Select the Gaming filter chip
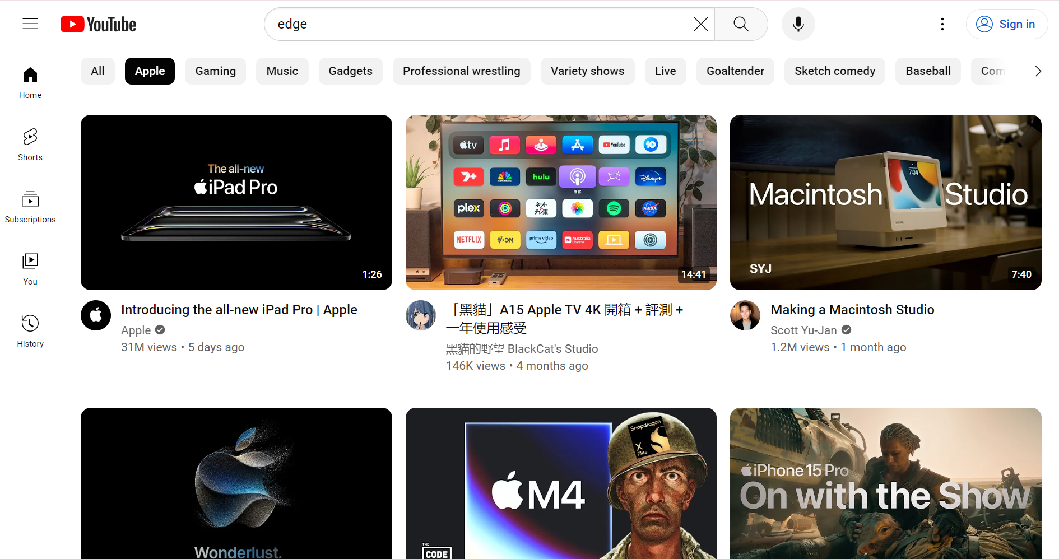The image size is (1059, 559). pos(215,71)
